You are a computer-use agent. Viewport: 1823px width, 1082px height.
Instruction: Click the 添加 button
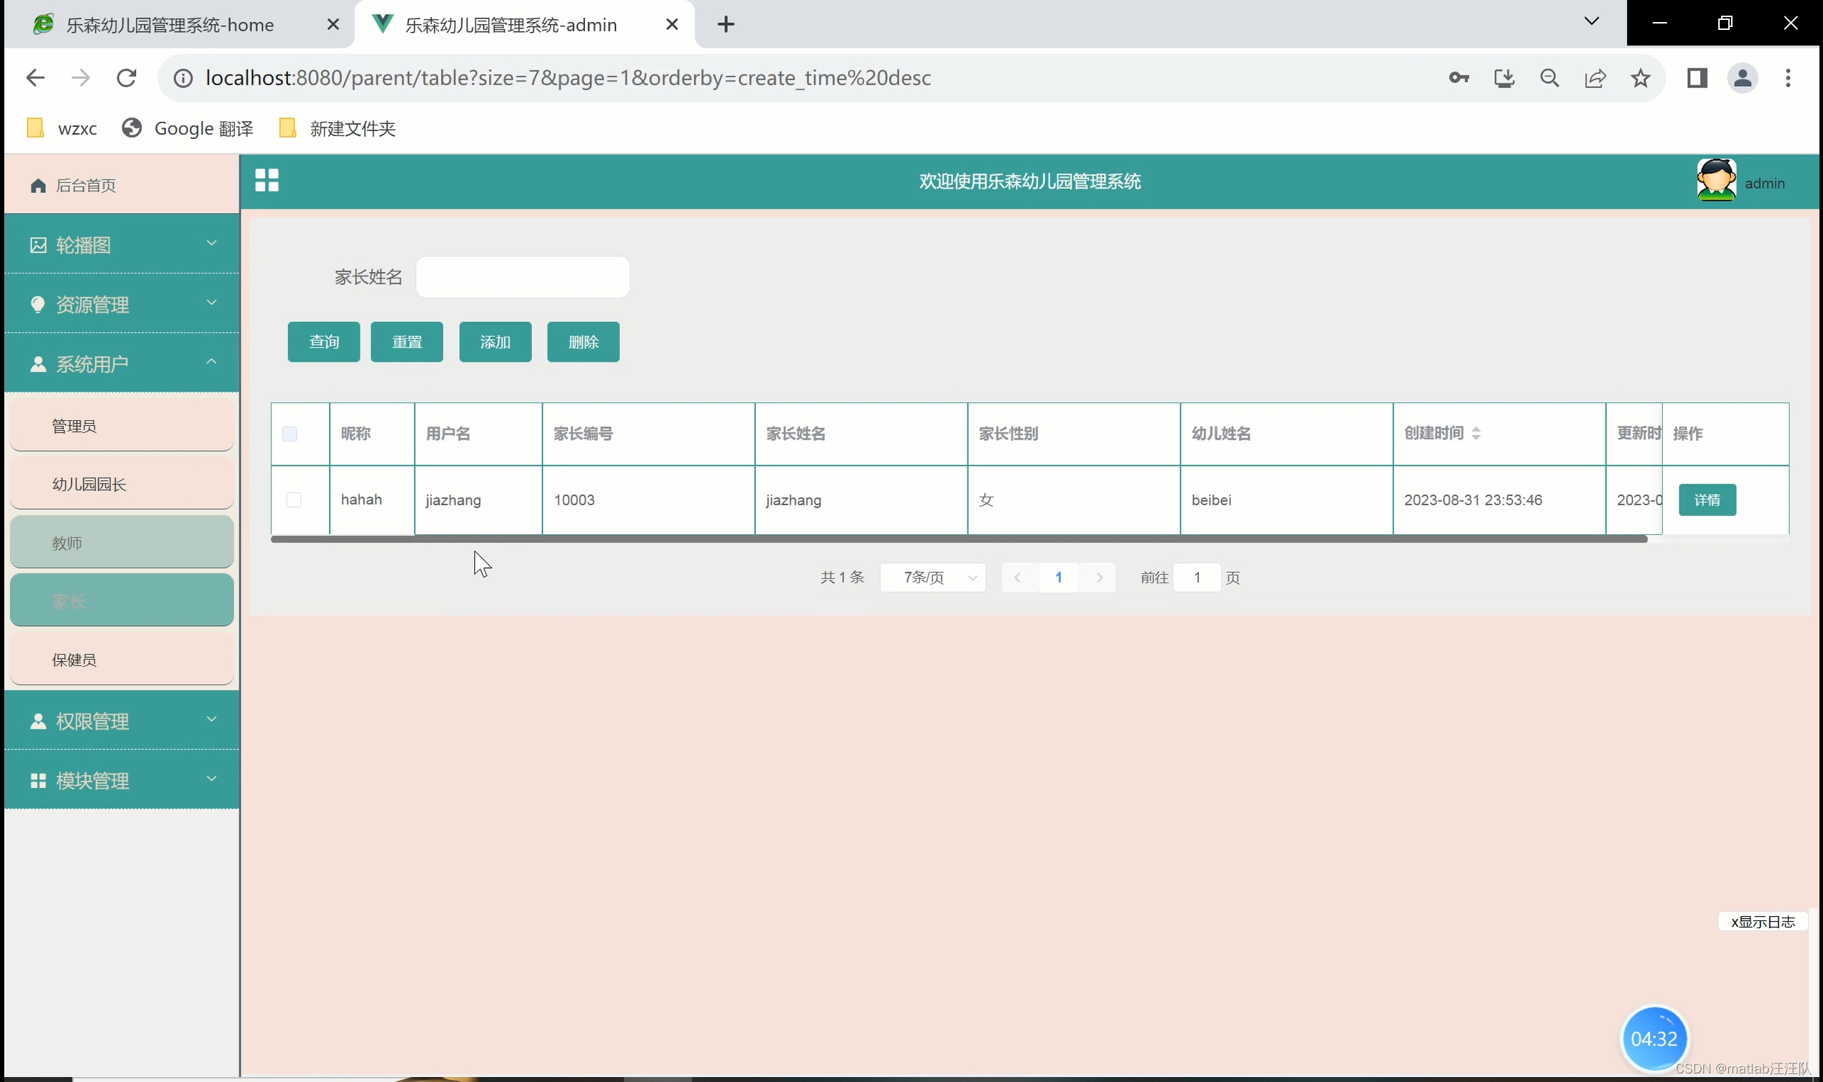(x=495, y=342)
